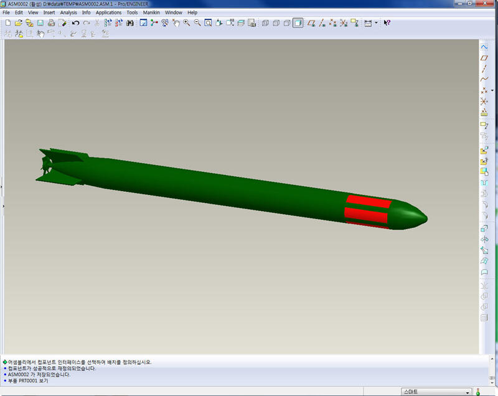Select the Coordinate System tool in right toolbar
Image resolution: width=498 pixels, height=396 pixels.
(x=484, y=101)
